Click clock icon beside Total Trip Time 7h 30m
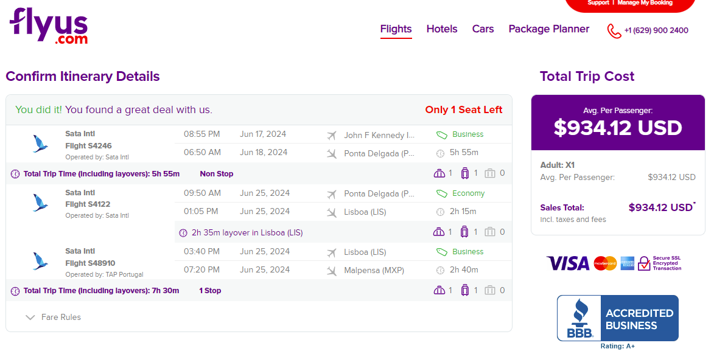Screen dimensions: 714x354 (15, 291)
